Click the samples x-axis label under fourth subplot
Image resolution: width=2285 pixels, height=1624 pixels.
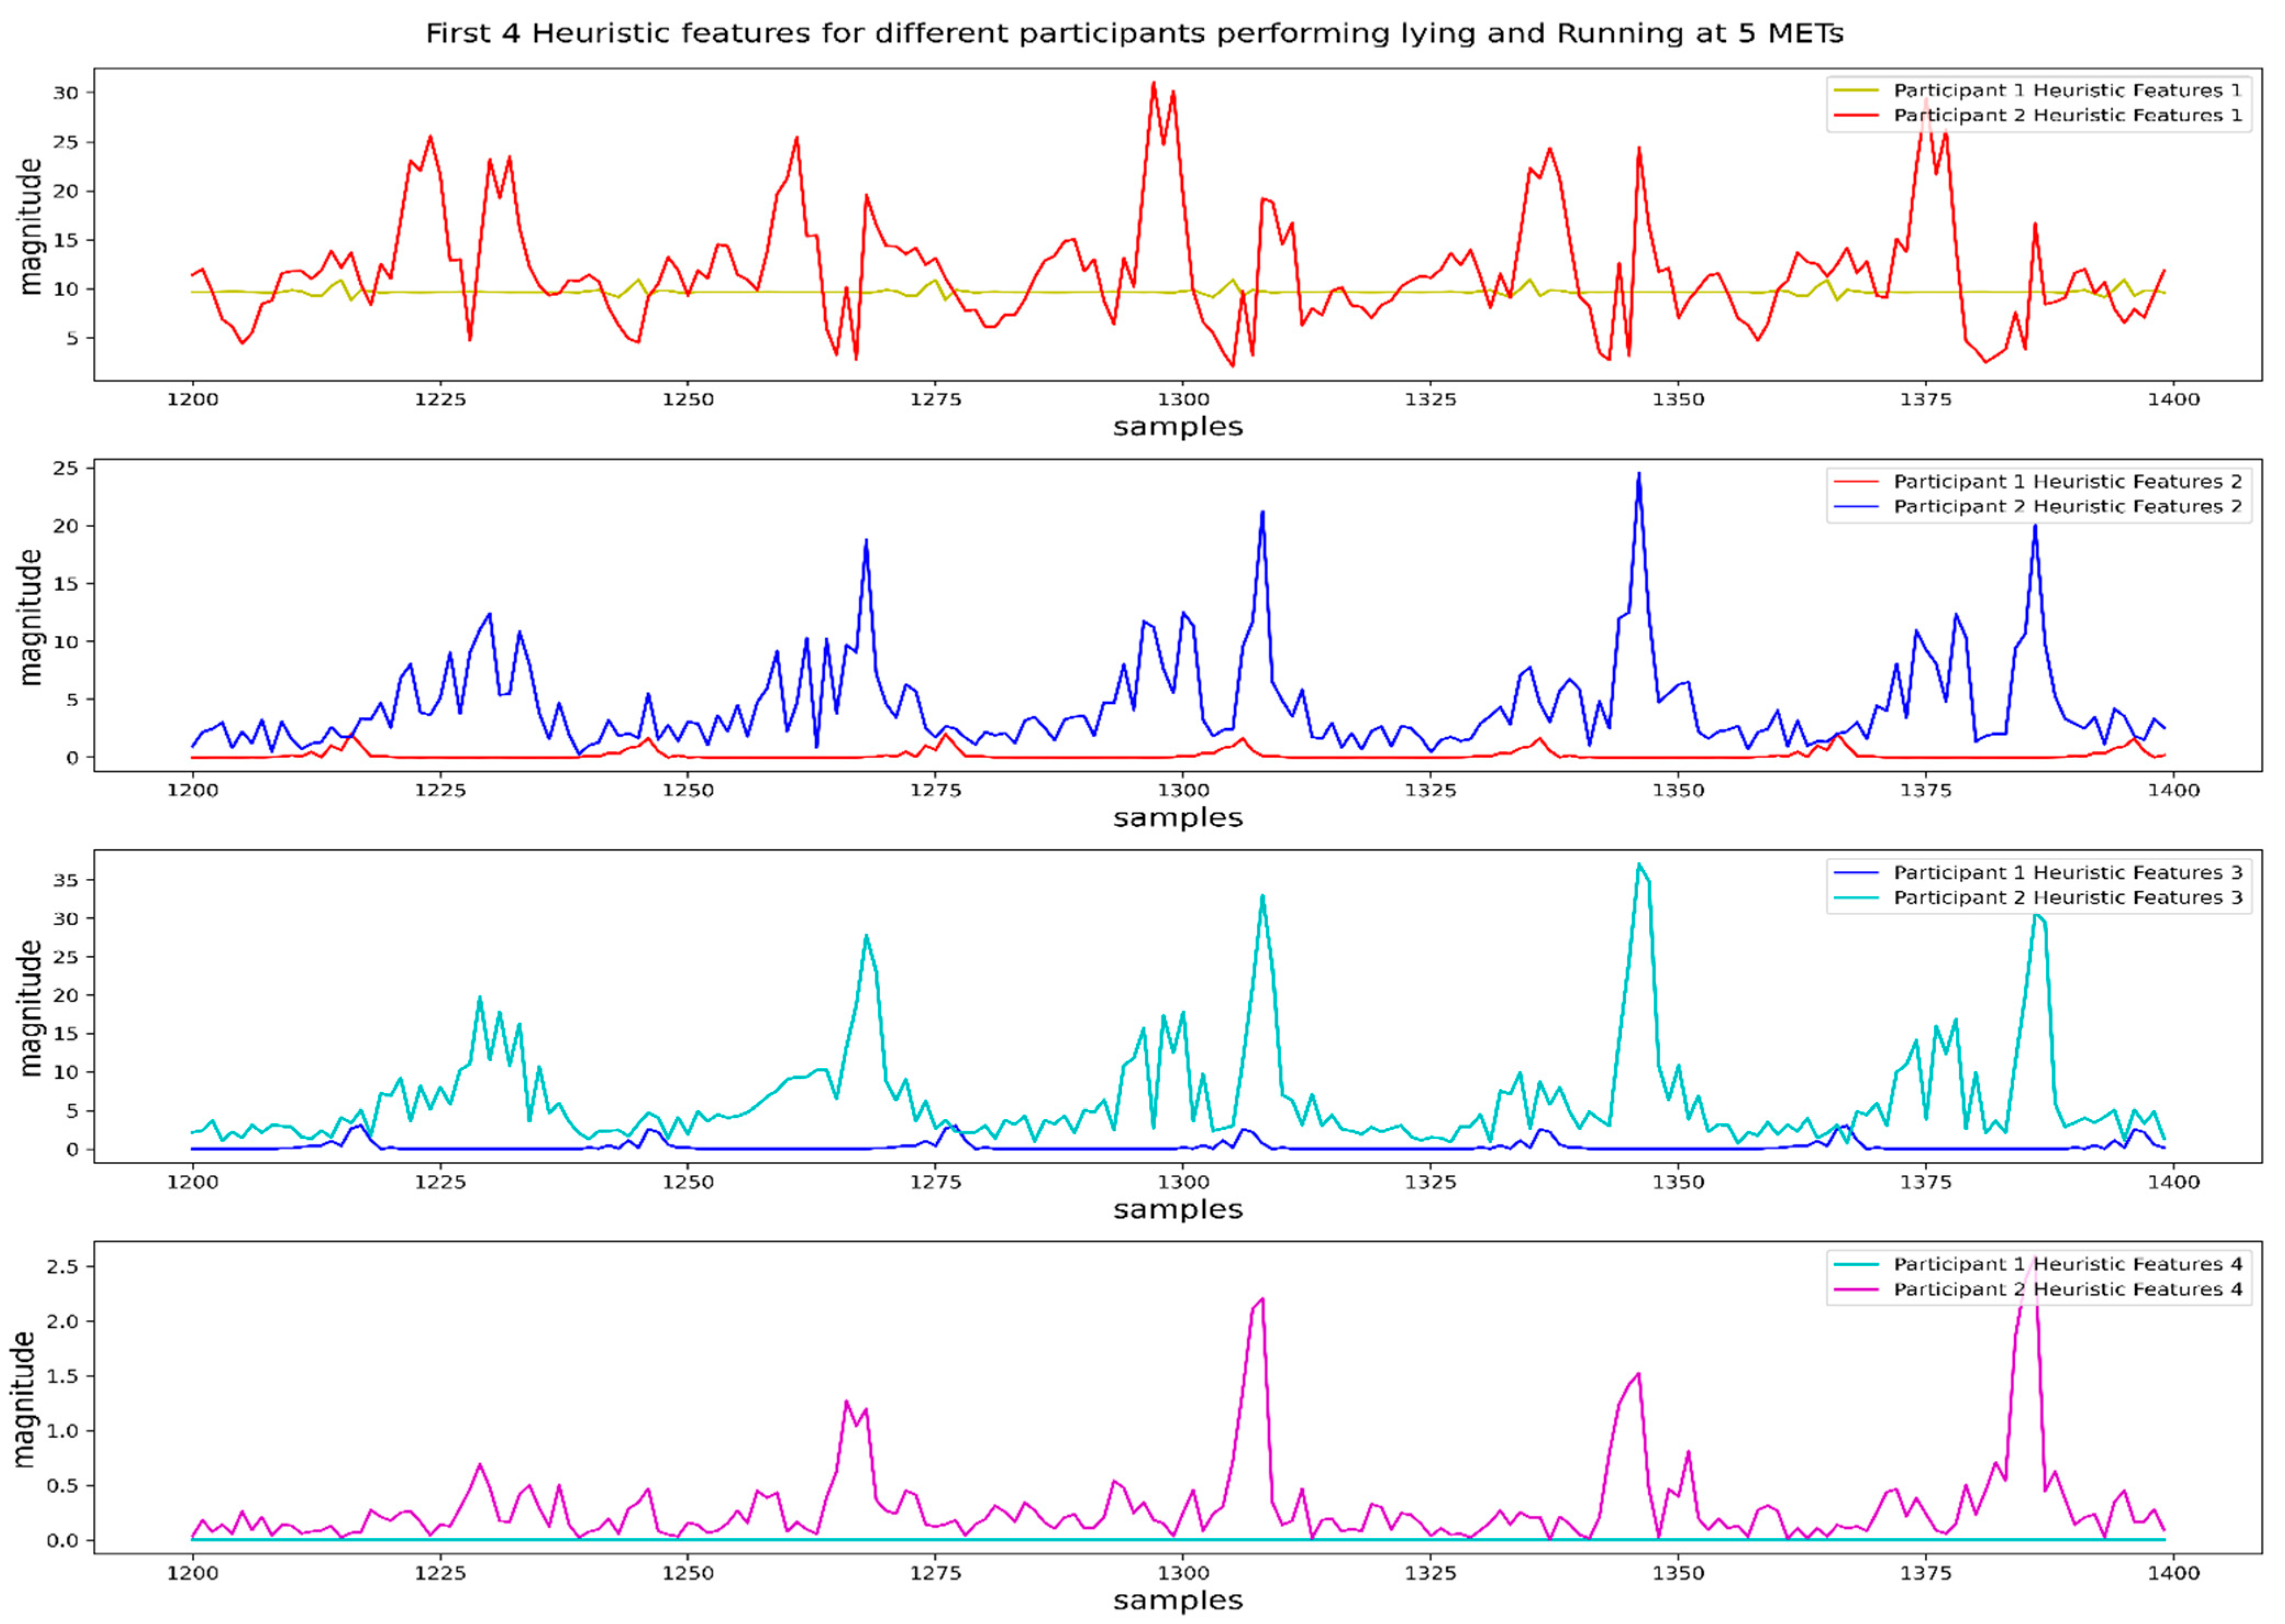(x=1177, y=1600)
